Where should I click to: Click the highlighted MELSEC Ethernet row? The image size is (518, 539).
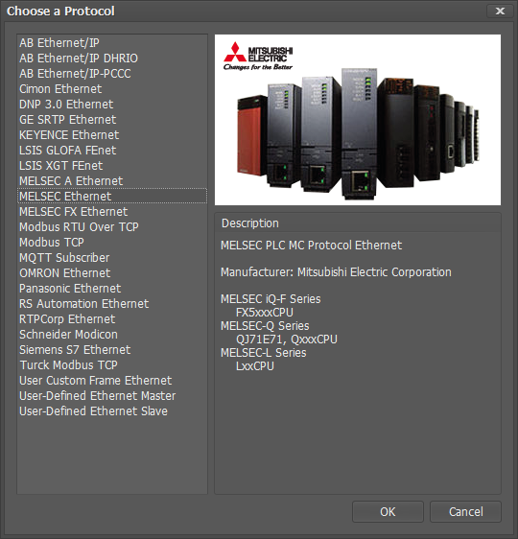tap(112, 197)
